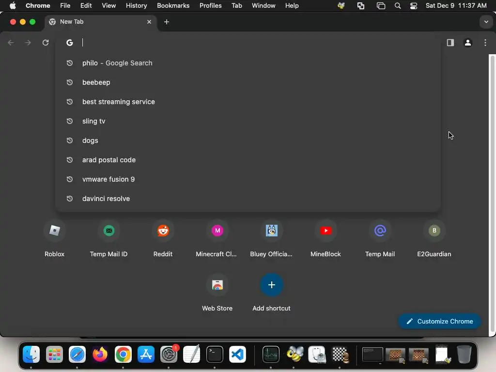Open the Trash in the Dock
This screenshot has height=372, width=496.
coord(464,354)
